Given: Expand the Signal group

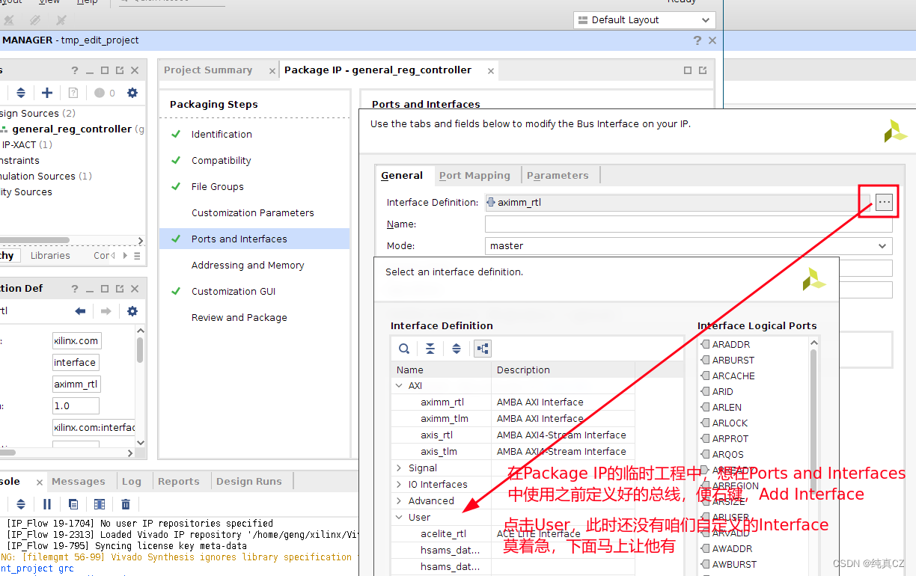Looking at the screenshot, I should tap(399, 468).
